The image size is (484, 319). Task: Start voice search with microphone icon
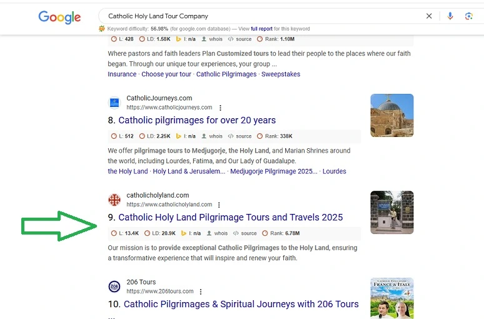tap(450, 16)
